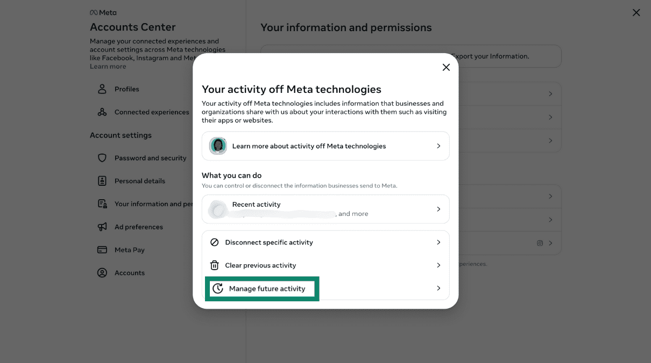Expand the Clear previous activity chevron

click(438, 265)
